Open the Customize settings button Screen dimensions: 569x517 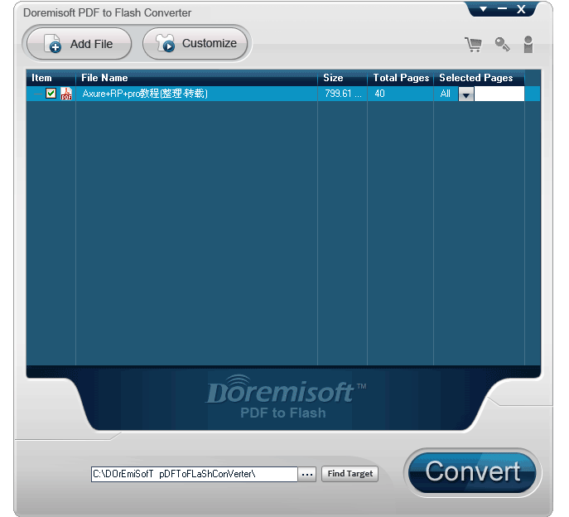195,44
